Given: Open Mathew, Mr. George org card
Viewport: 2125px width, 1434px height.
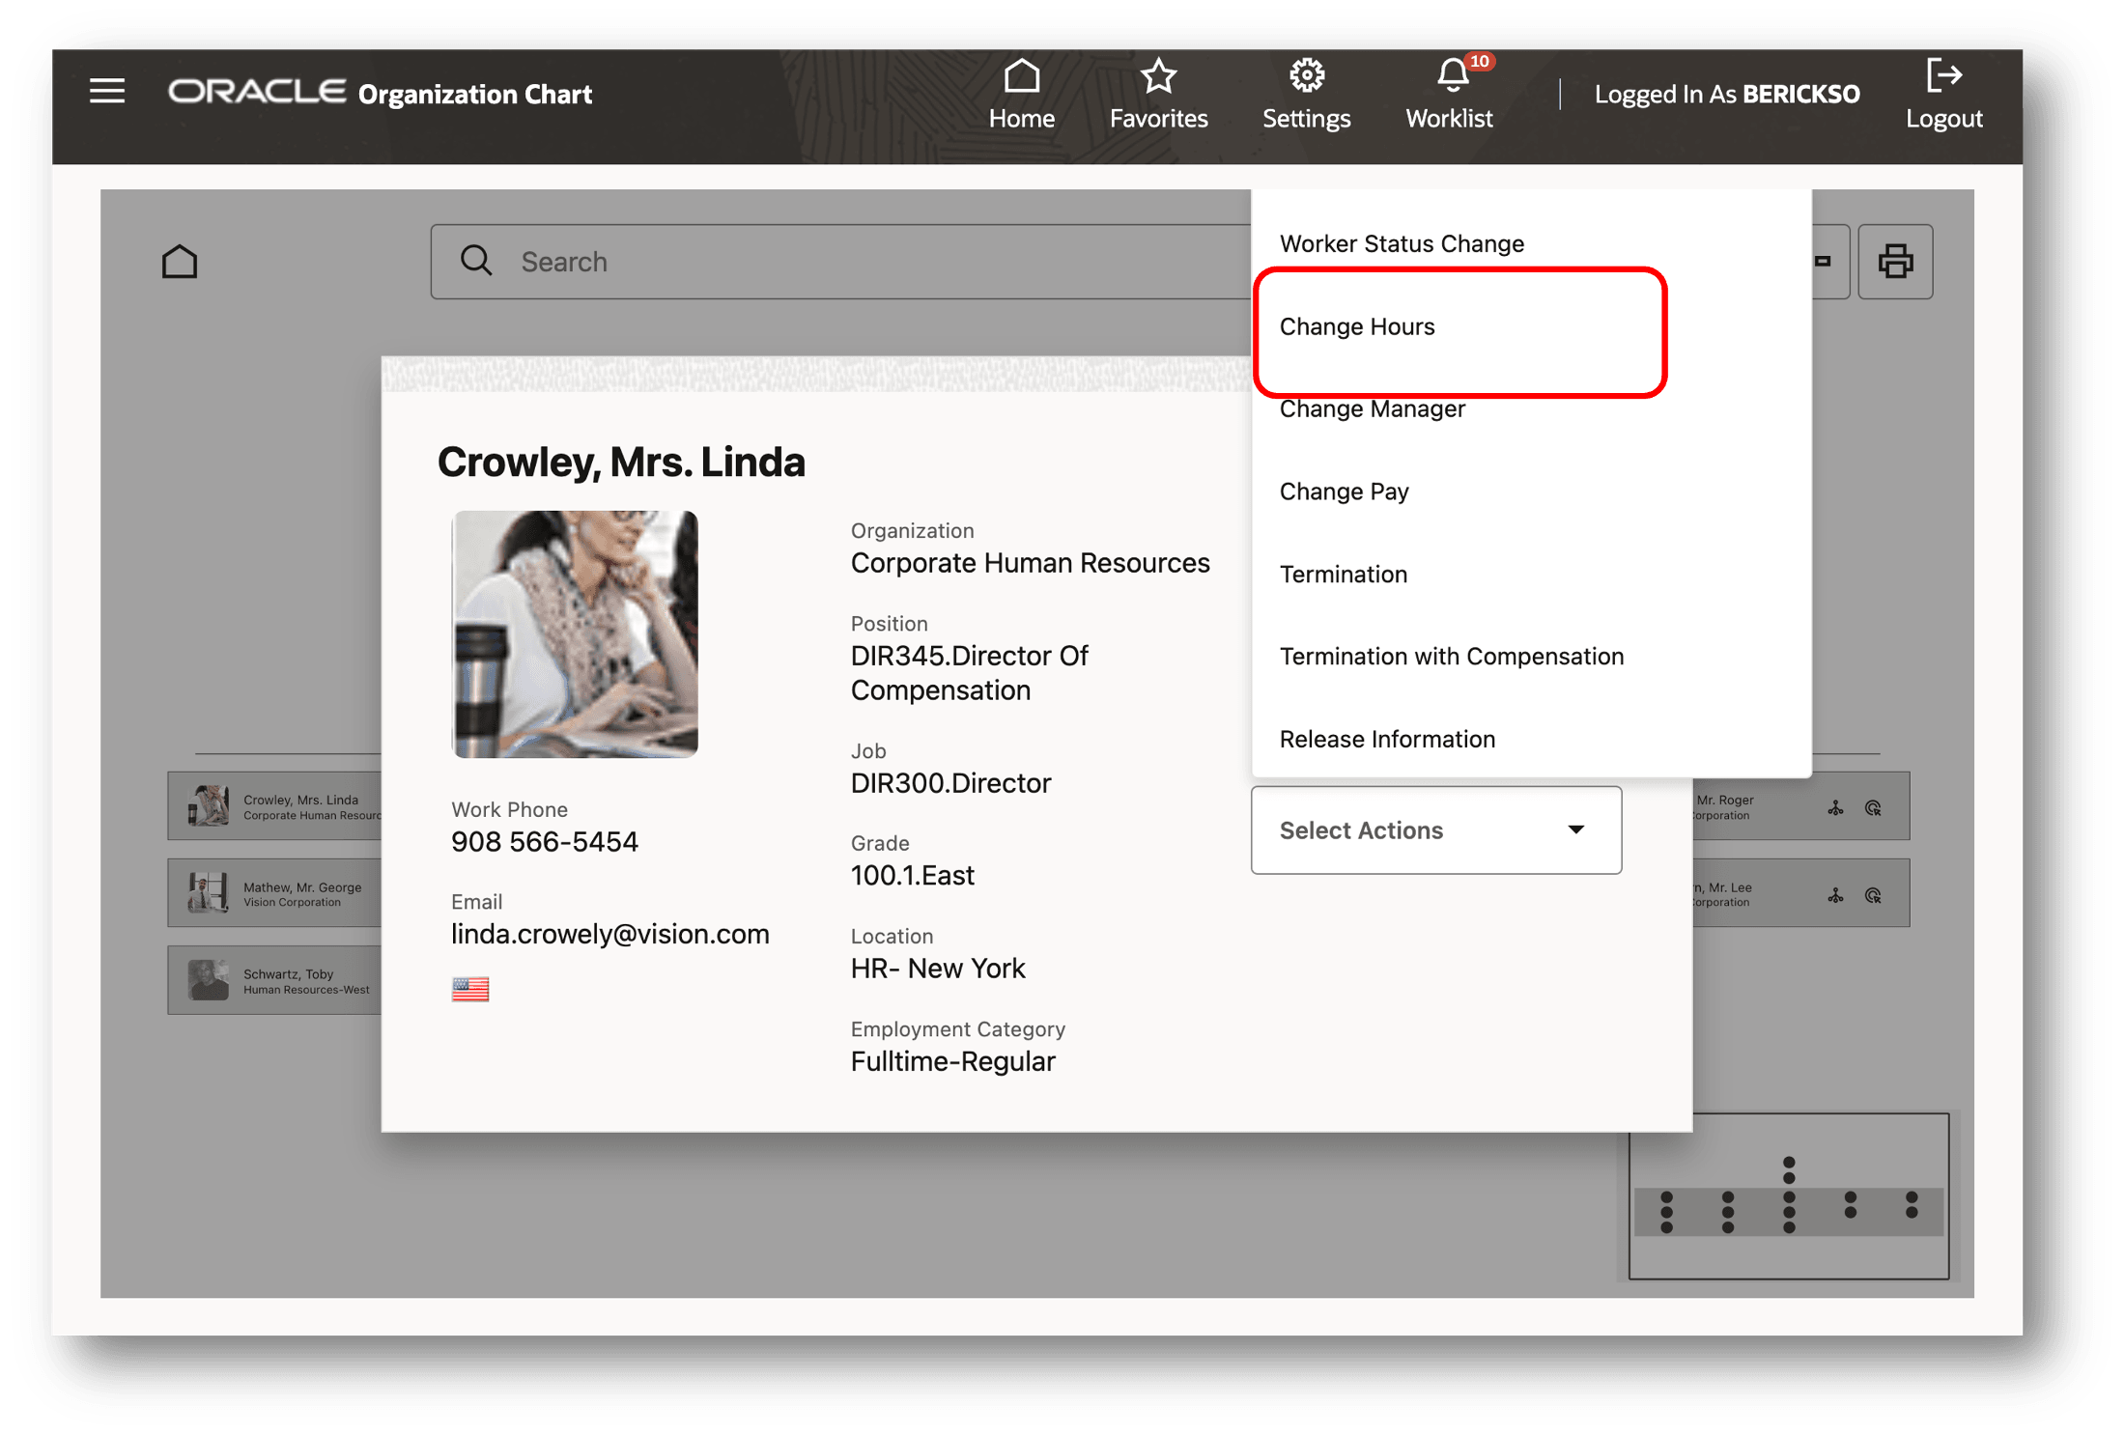Looking at the screenshot, I should (275, 893).
